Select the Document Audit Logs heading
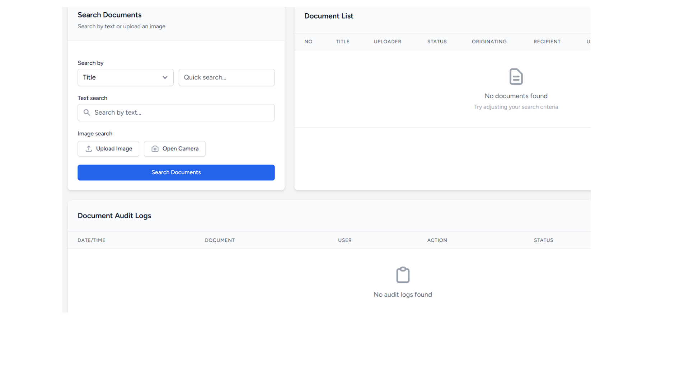Screen dimensions: 689x387 (114, 215)
